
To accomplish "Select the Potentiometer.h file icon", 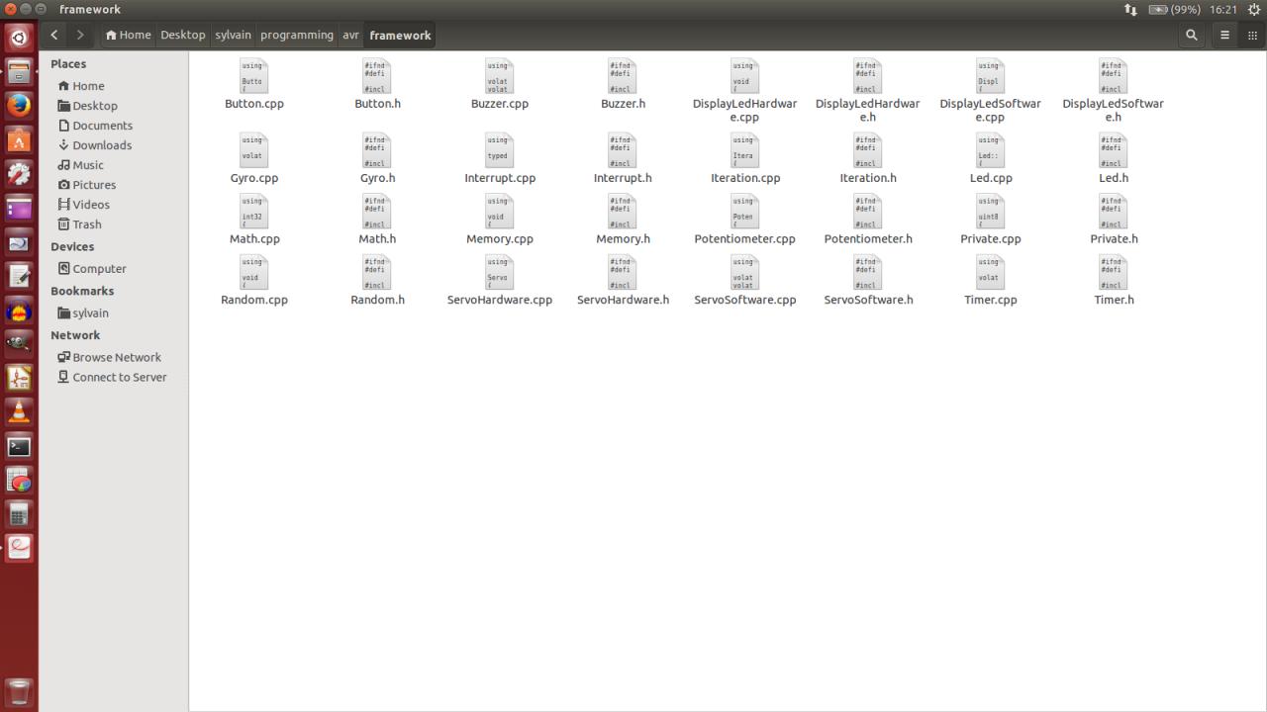I will tap(868, 212).
